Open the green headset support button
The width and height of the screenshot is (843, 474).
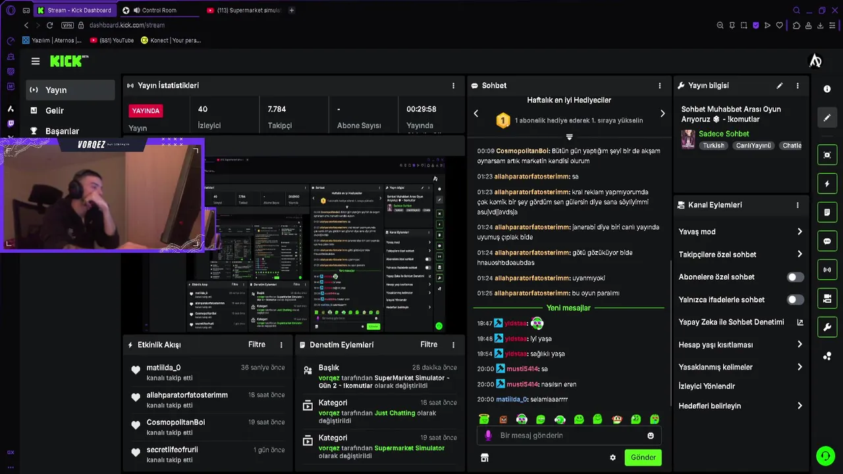click(825, 456)
